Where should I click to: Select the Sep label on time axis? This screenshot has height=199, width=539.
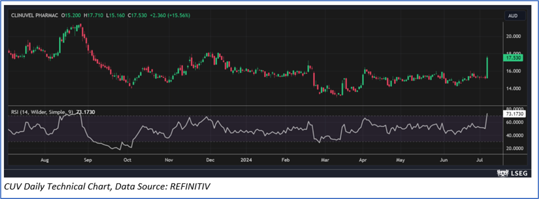[x=88, y=160]
